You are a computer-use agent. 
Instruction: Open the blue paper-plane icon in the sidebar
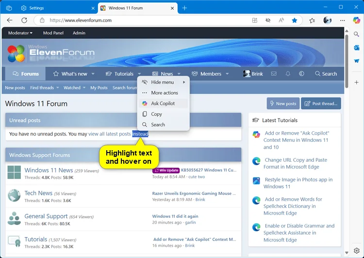tap(356, 61)
